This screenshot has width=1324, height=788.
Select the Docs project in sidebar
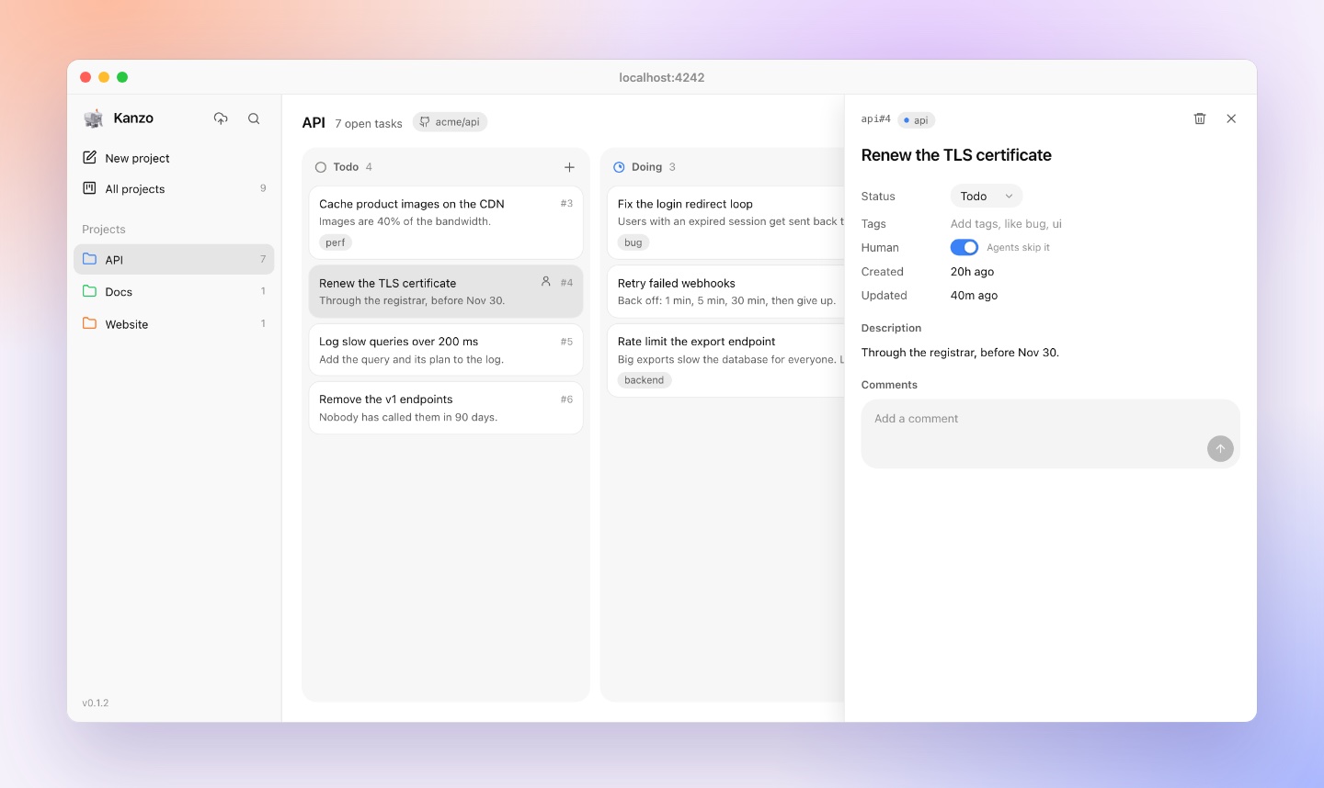[174, 291]
